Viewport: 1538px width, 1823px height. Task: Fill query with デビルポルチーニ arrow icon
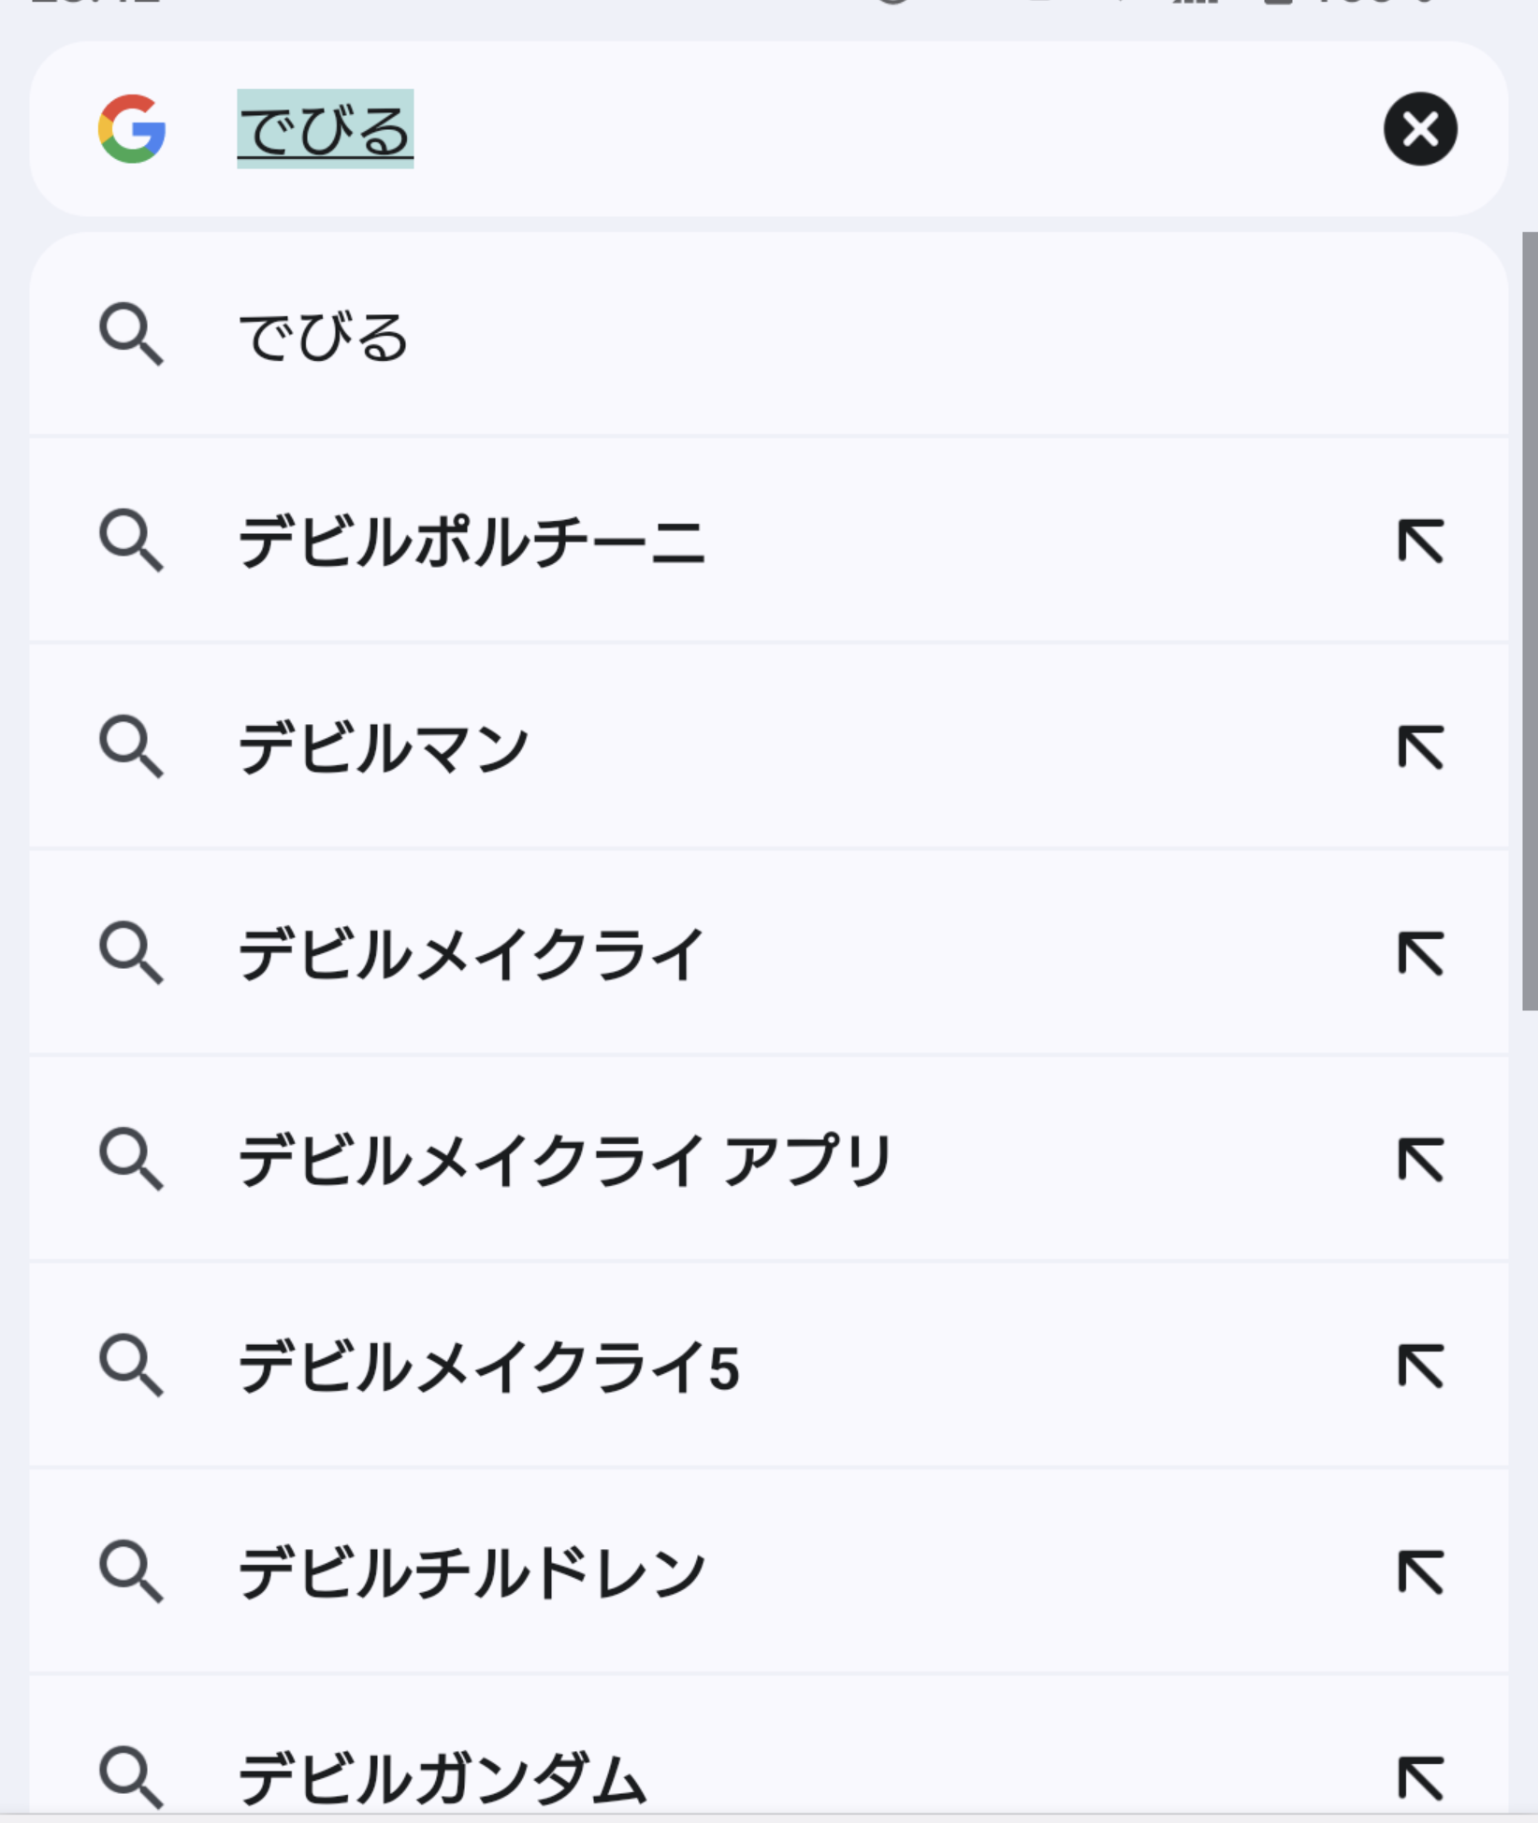pos(1420,541)
